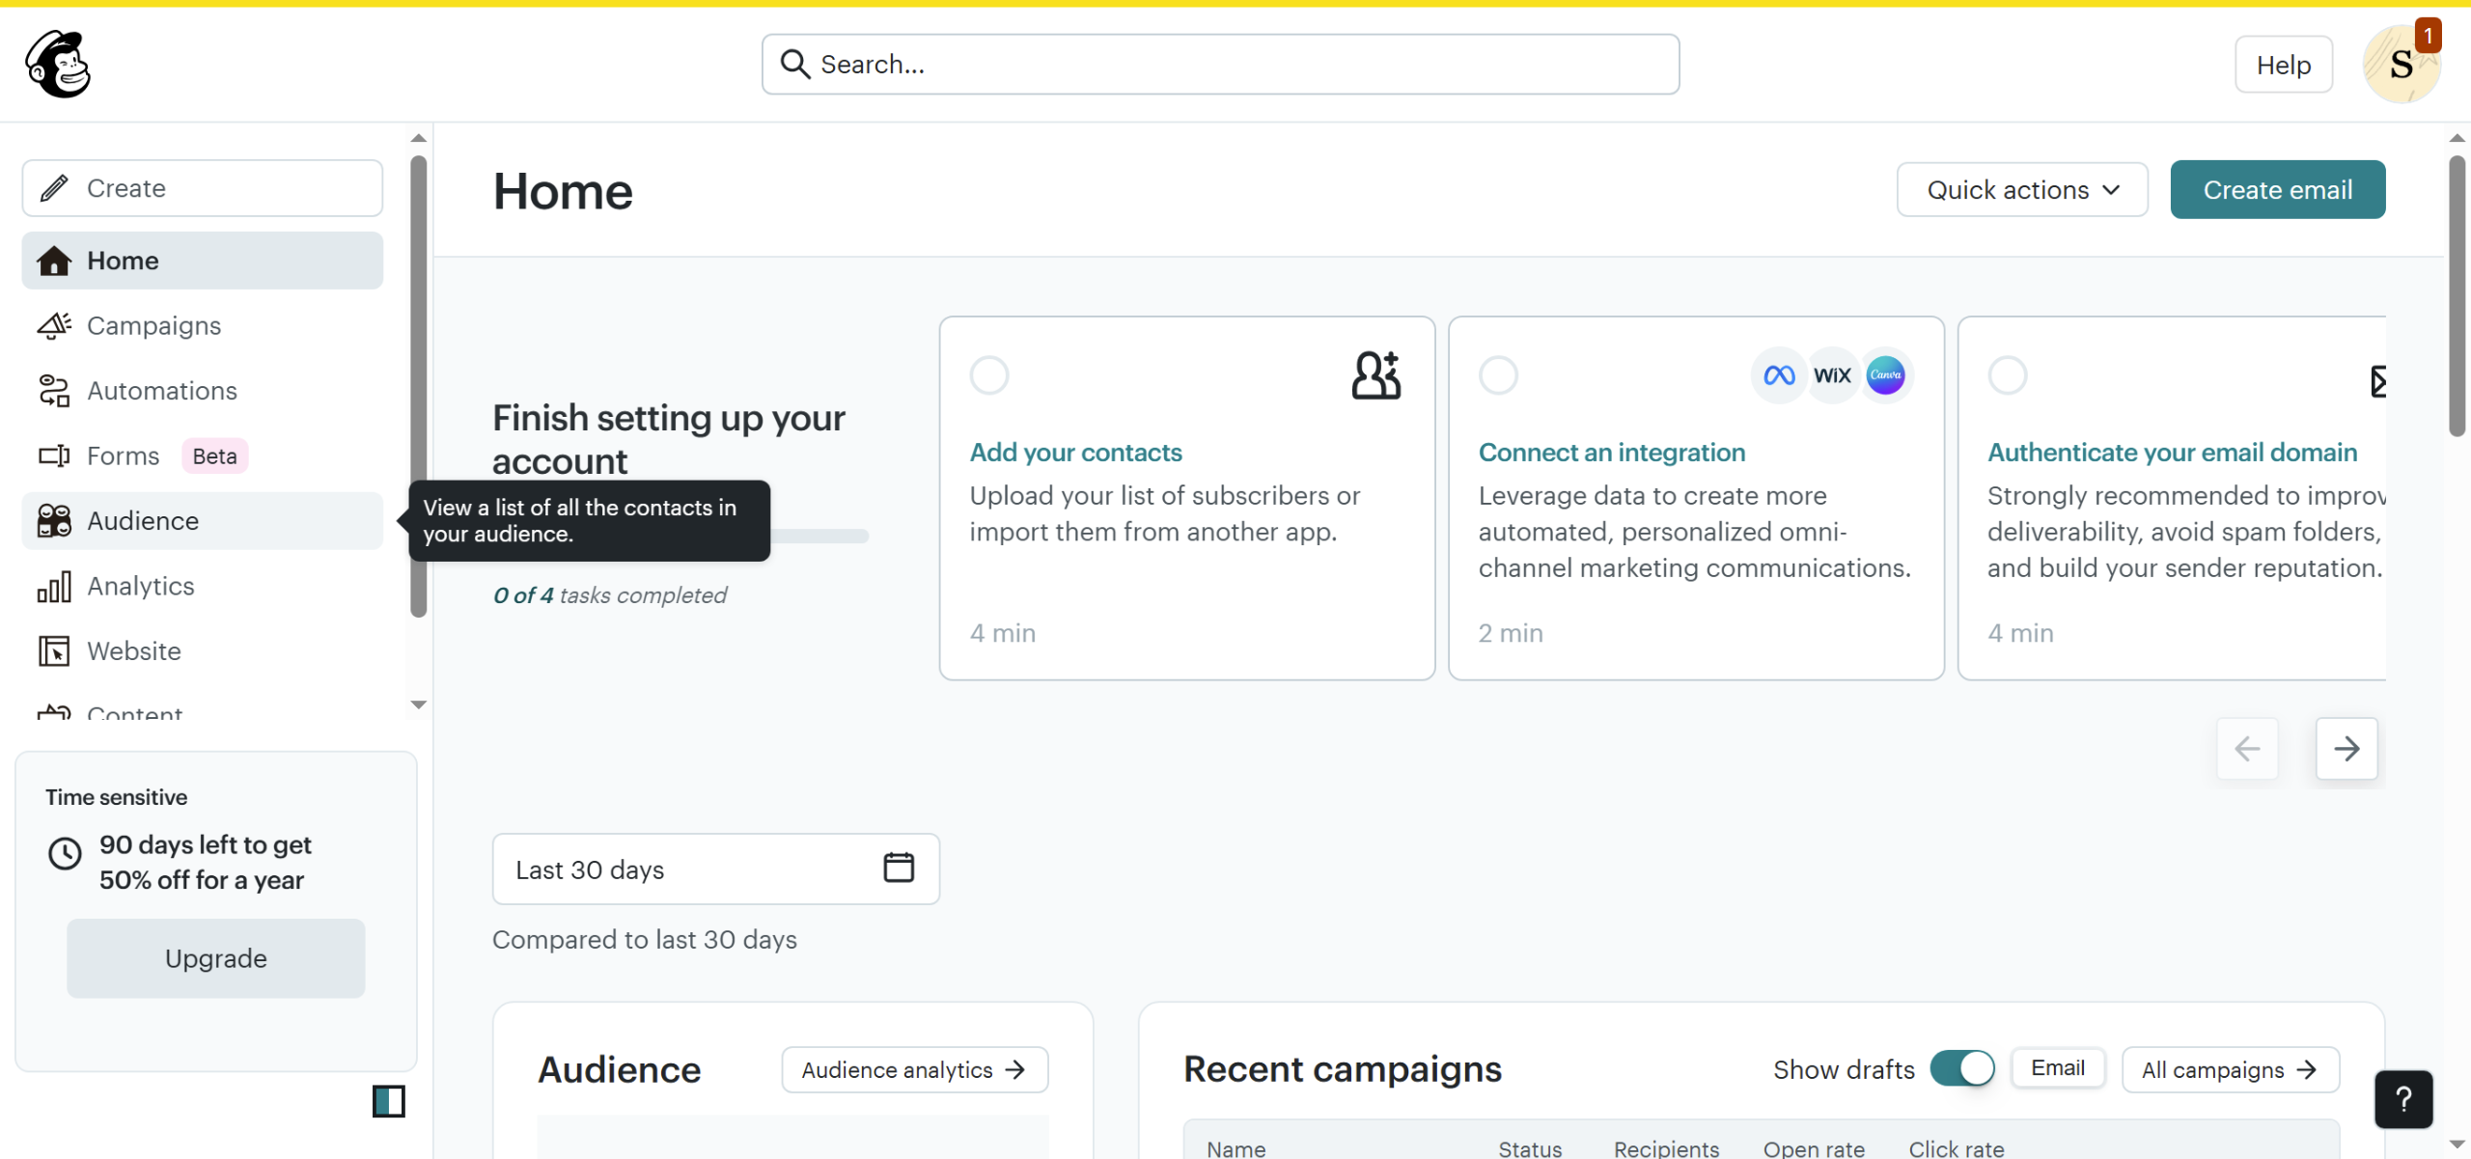
Task: Go to Analytics in the sidebar
Action: tap(140, 586)
